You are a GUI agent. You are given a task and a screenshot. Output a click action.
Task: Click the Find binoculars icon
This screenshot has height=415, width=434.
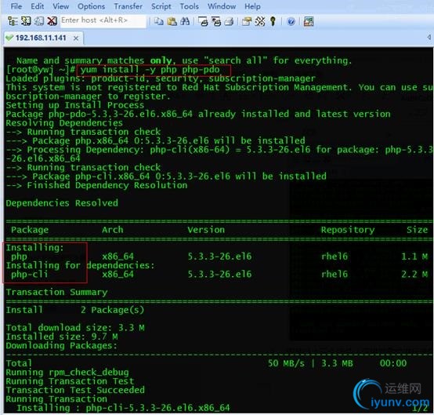pos(185,21)
